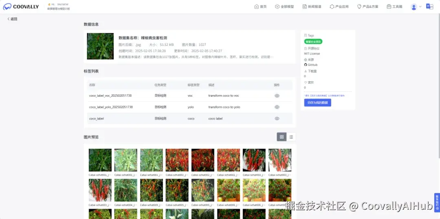Image resolution: width=440 pixels, height=219 pixels.
Task: Select the coco_label name cell
Action: tap(97, 119)
